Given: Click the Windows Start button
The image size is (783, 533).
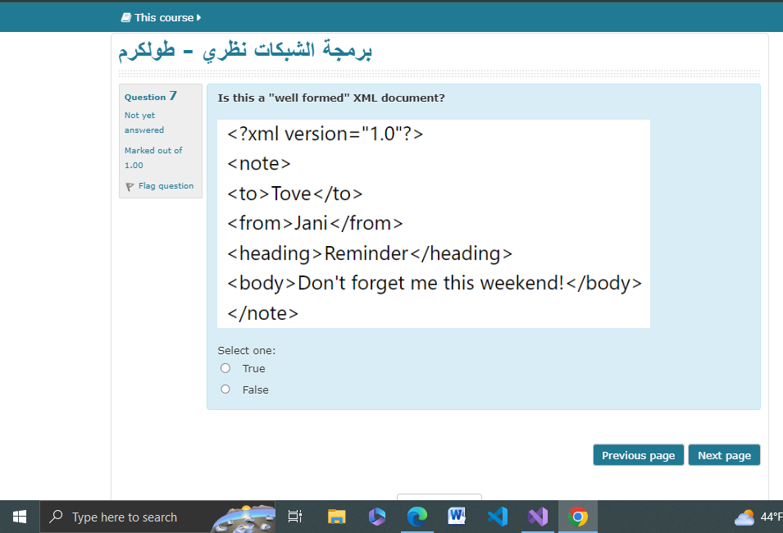Looking at the screenshot, I should click(x=19, y=517).
